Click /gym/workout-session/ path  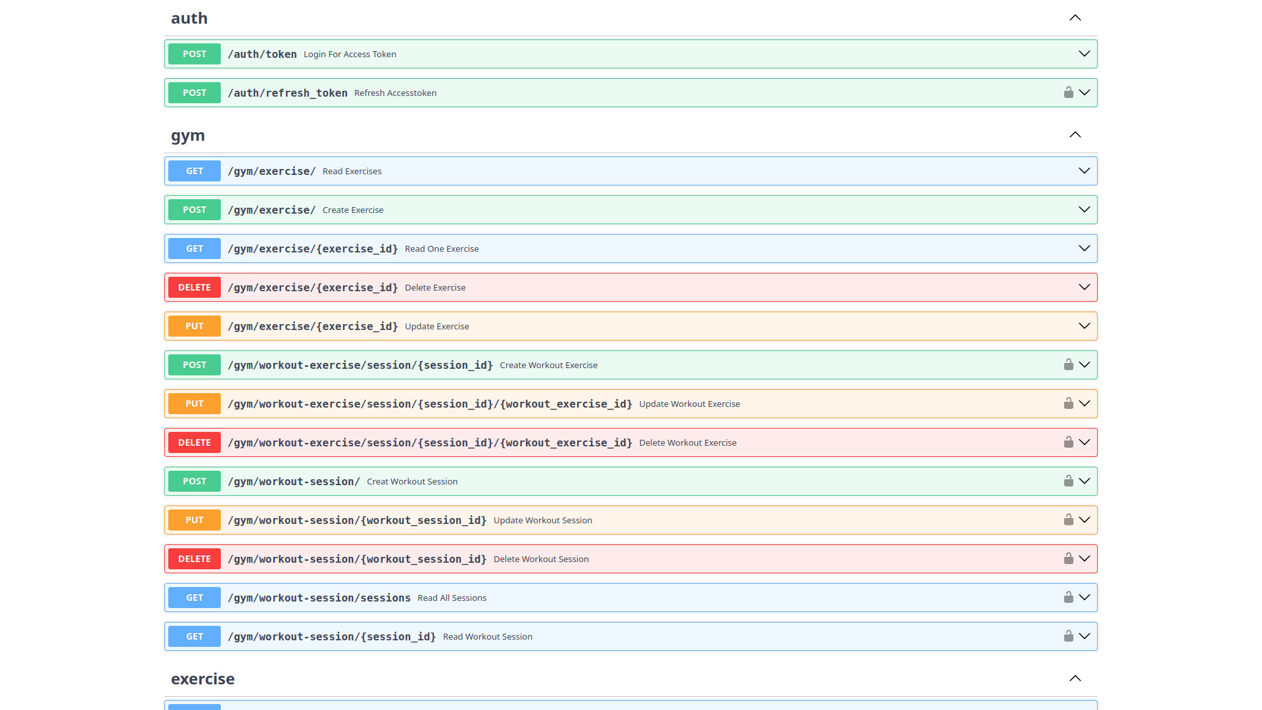pos(294,482)
